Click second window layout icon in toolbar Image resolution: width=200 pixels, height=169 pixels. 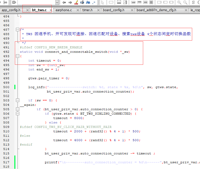139,2
